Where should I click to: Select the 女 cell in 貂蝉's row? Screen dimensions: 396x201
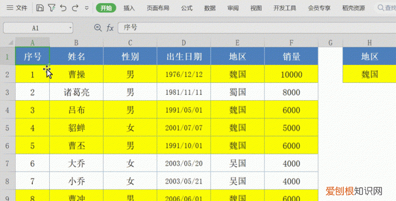(130, 128)
